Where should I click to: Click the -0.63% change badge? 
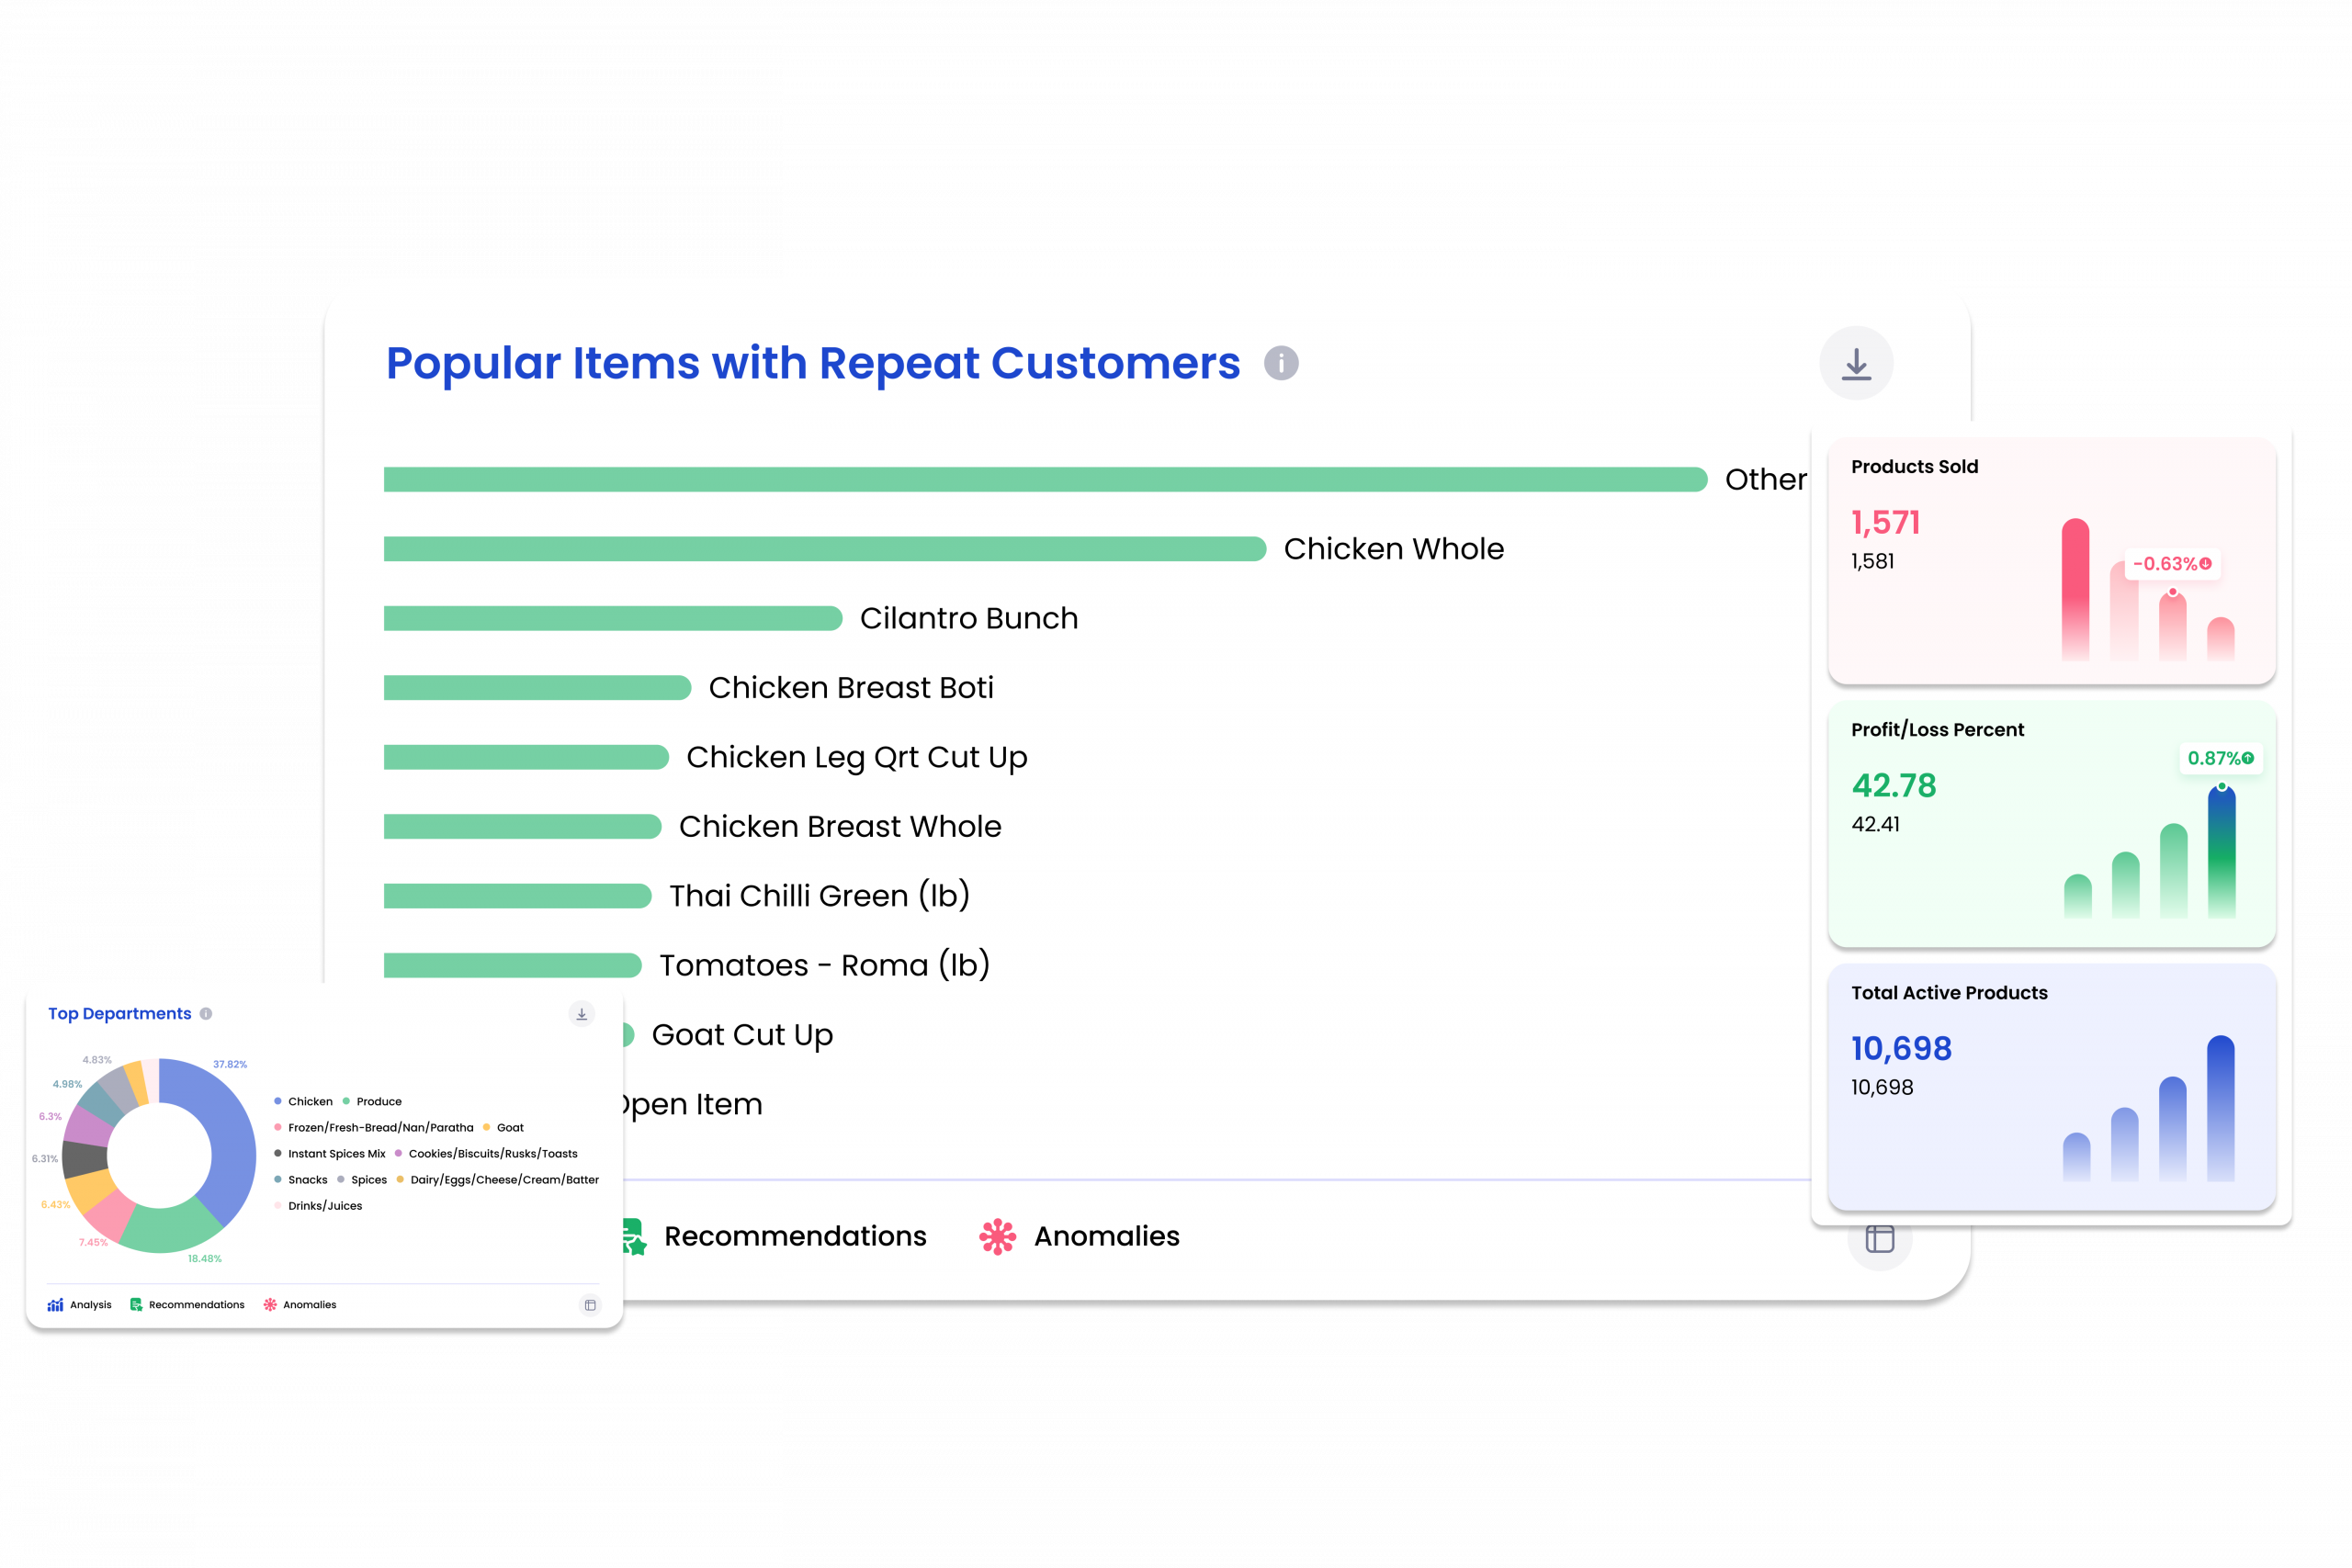pos(2171,564)
